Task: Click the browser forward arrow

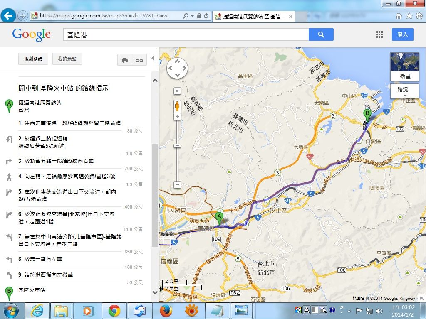Action: coord(23,16)
